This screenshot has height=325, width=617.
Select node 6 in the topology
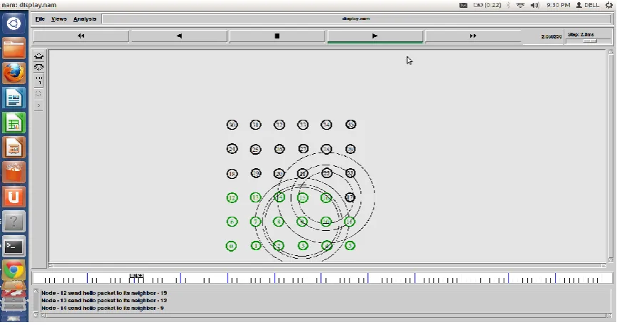click(x=232, y=222)
